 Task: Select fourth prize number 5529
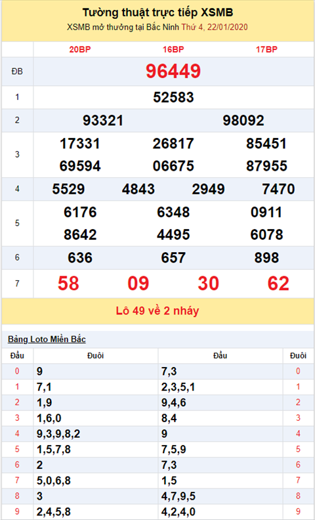pyautogui.click(x=68, y=189)
